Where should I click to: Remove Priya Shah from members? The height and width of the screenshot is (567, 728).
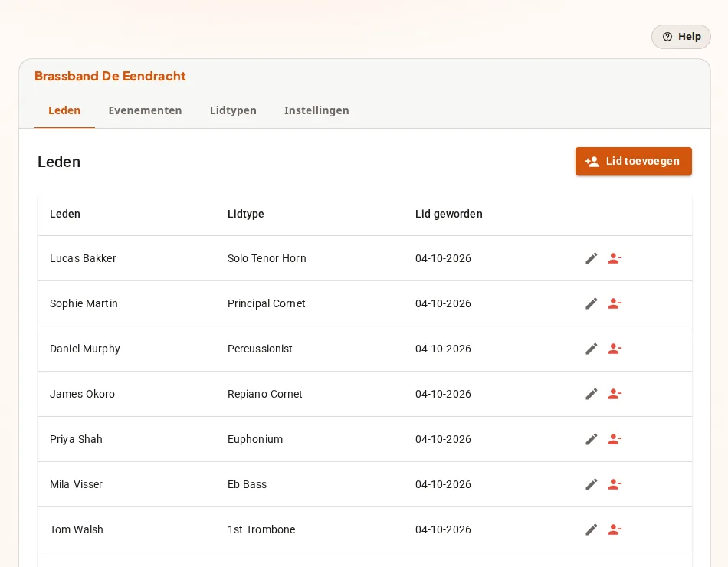615,439
